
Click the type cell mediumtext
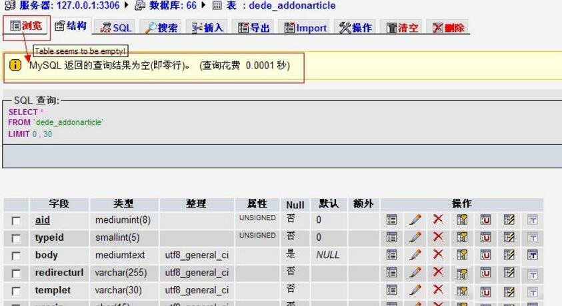(x=120, y=255)
